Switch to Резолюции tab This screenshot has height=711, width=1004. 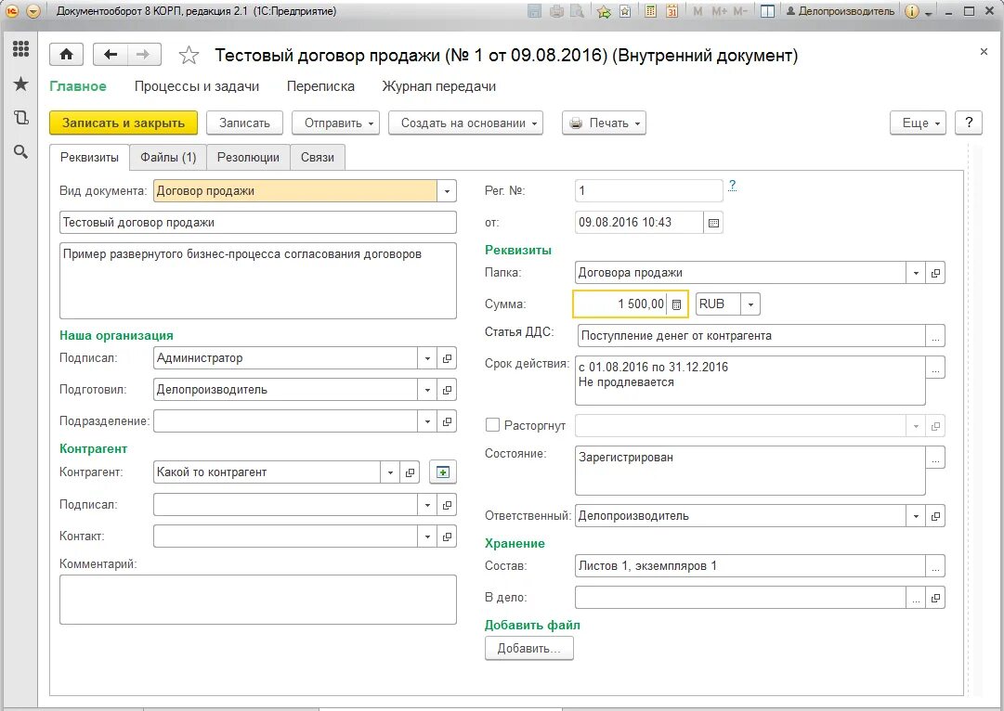[x=248, y=158]
